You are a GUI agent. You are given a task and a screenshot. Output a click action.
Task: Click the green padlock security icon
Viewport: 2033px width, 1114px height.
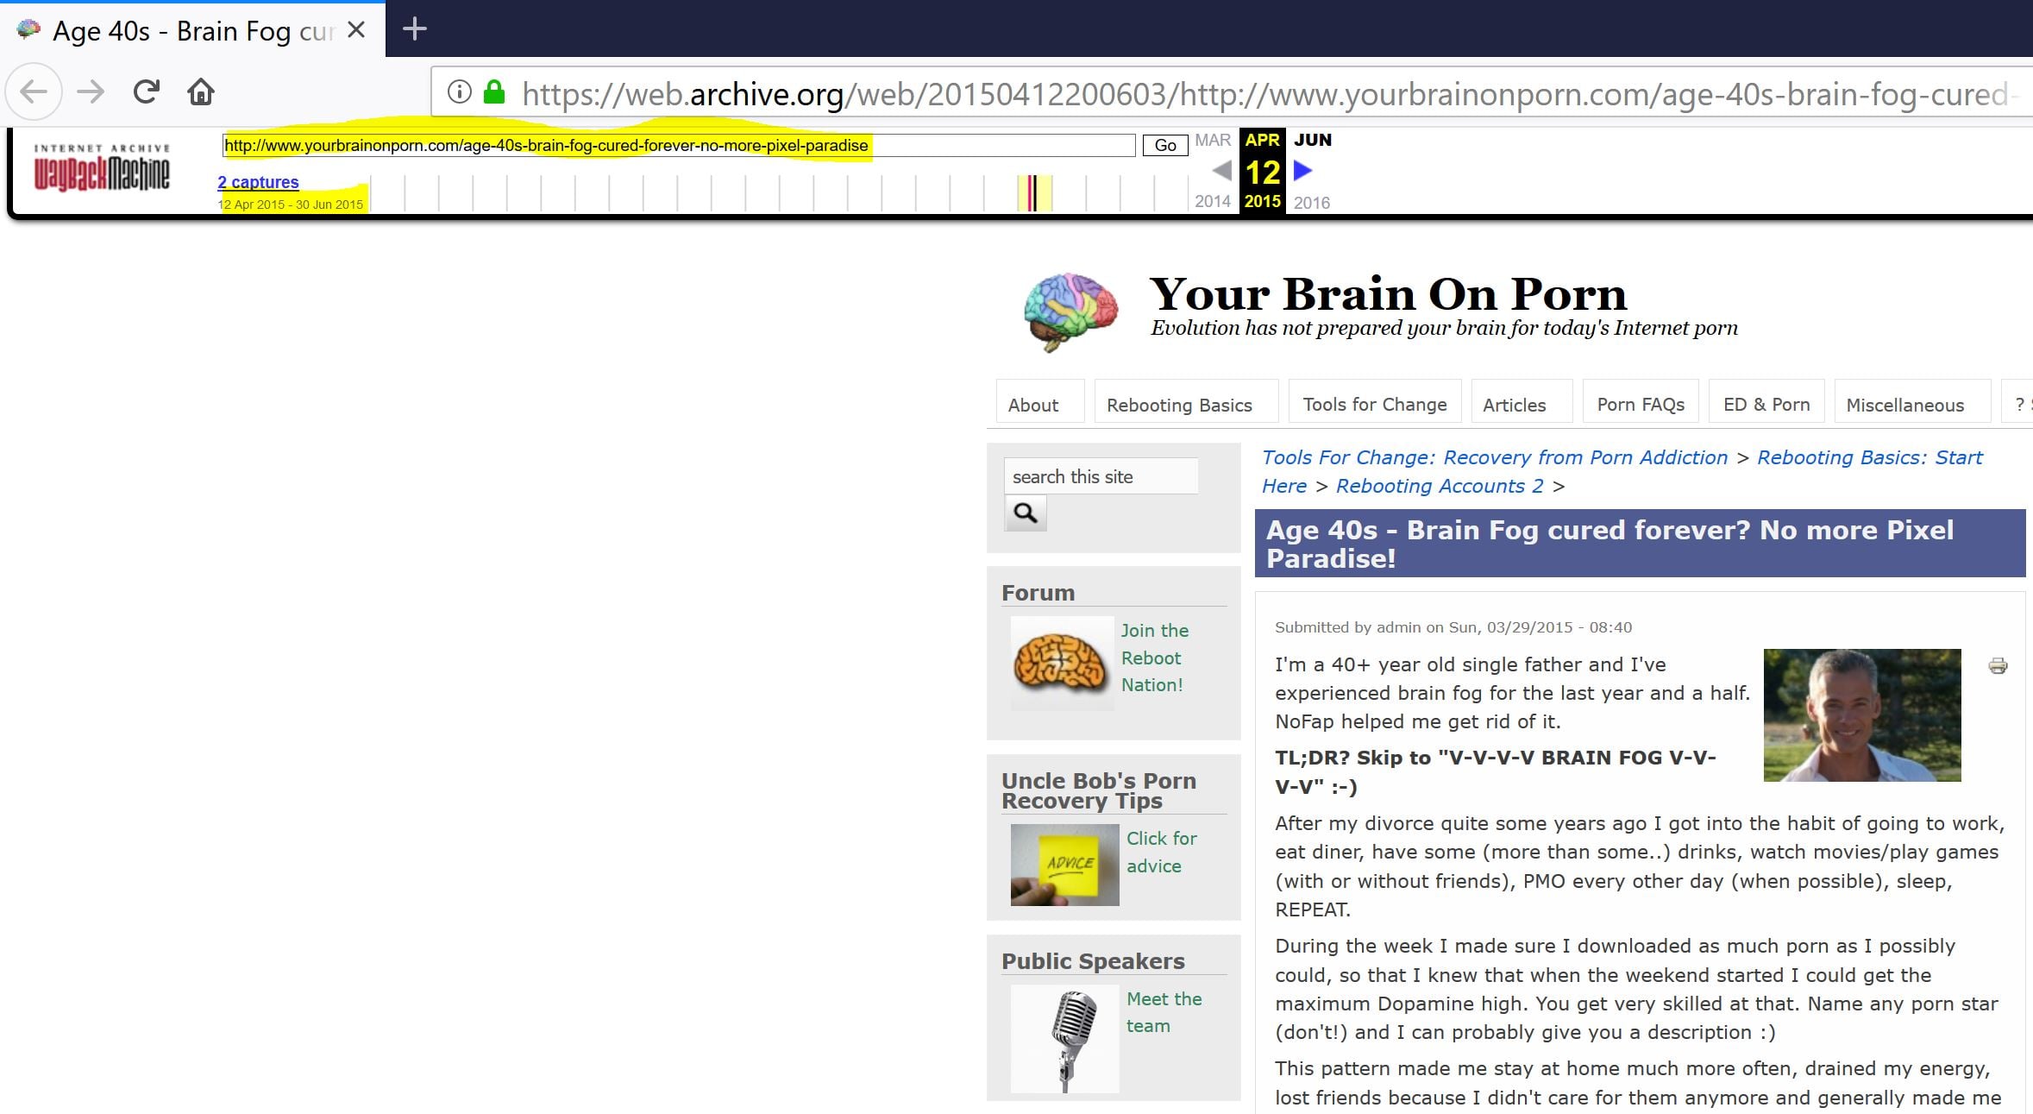(x=494, y=92)
